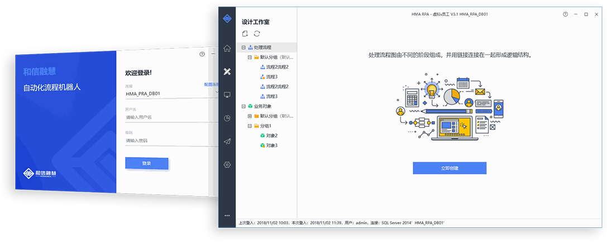
Task: Click the blue flow icon beside 处理流程
Action: 250,48
